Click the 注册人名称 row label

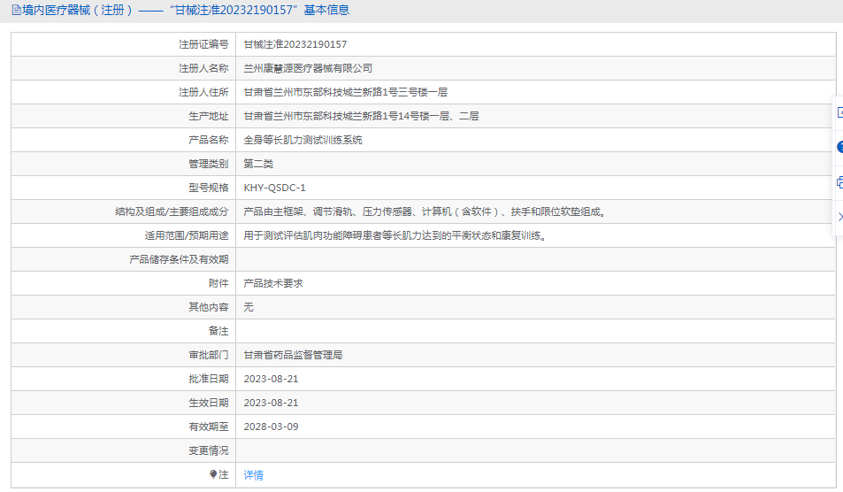[x=203, y=68]
